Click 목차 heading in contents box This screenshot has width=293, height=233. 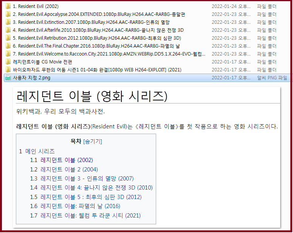tap(76, 141)
